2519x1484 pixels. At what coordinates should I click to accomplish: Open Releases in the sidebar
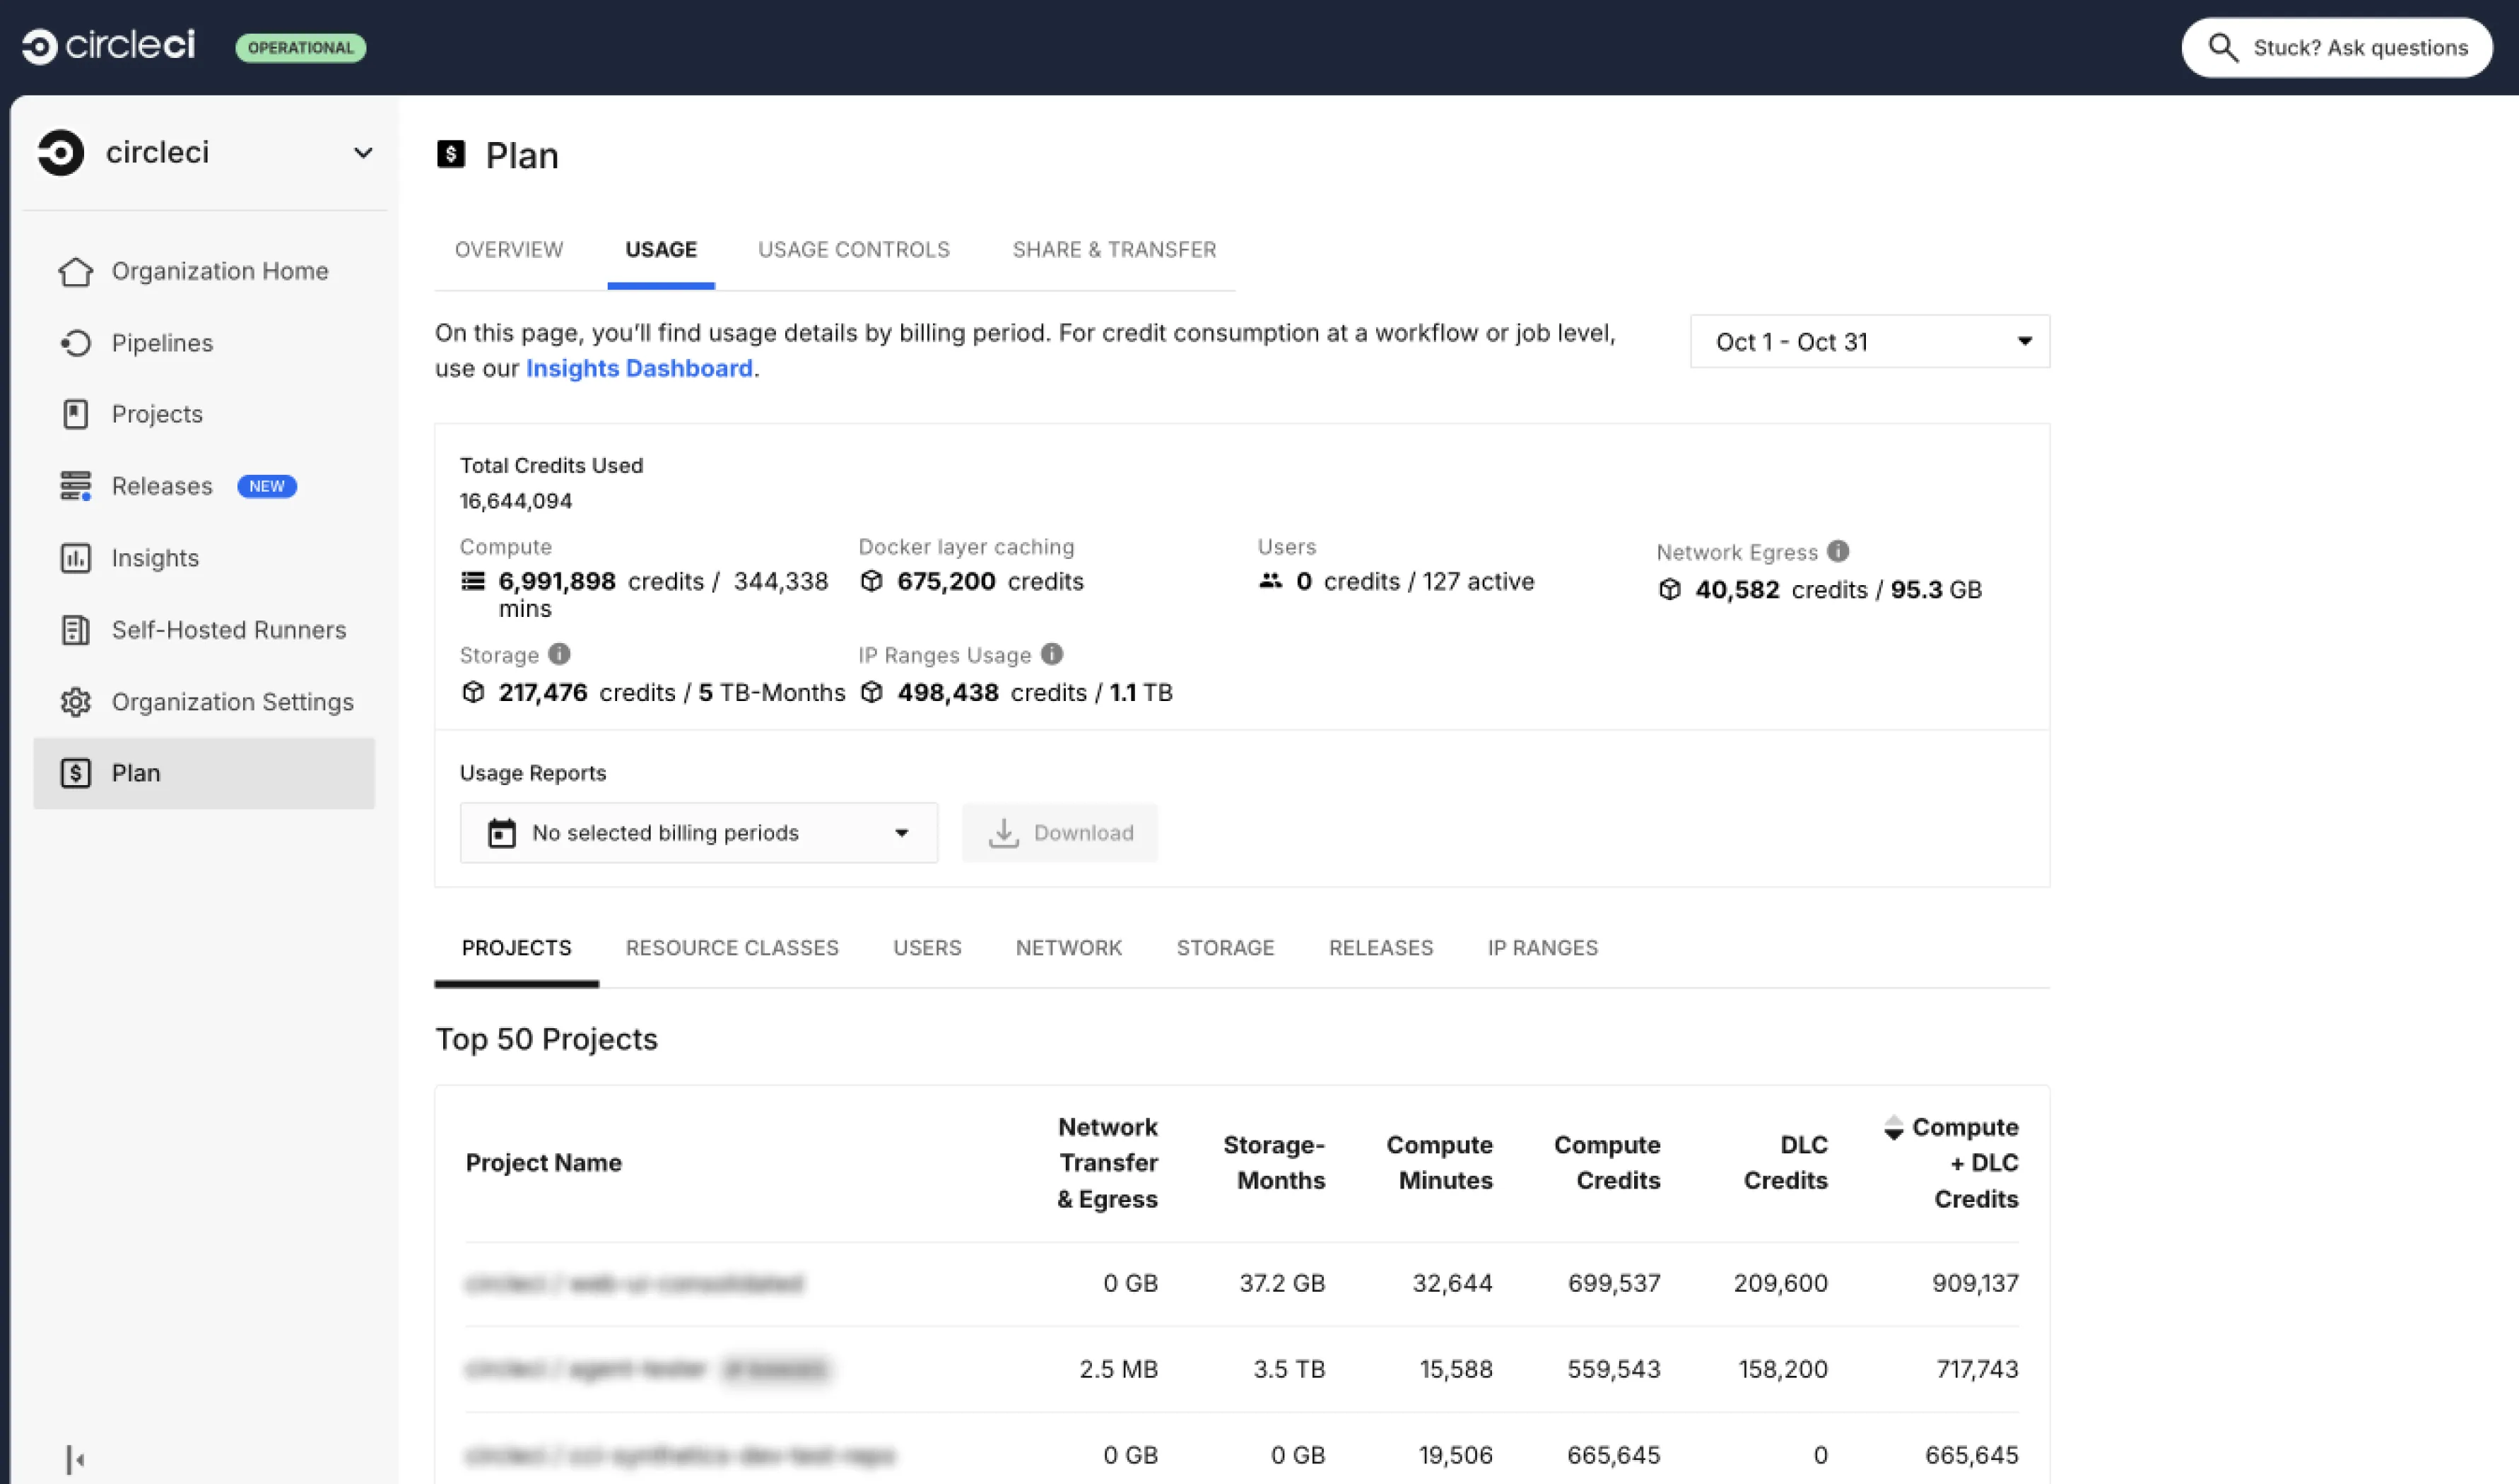pos(162,486)
